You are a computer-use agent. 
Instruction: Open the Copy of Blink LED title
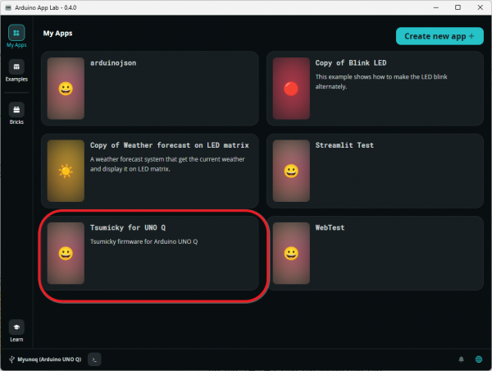click(351, 63)
